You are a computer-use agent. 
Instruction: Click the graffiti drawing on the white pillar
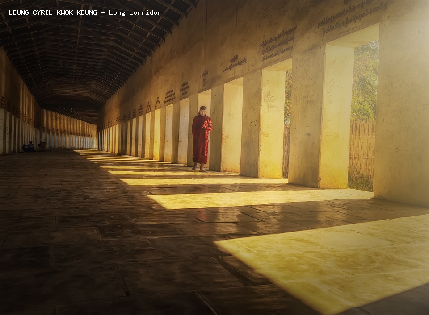pyautogui.click(x=270, y=100)
